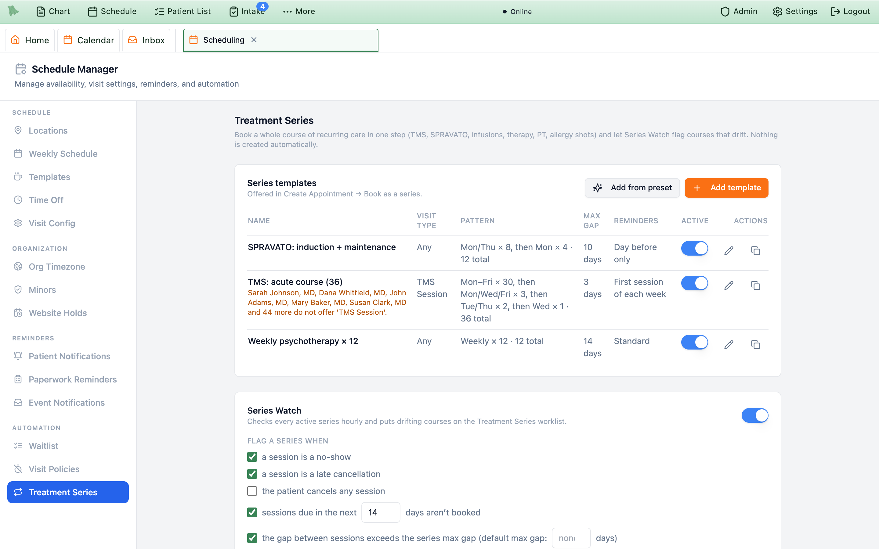Open Patient Notifications reminders
879x549 pixels.
point(68,356)
